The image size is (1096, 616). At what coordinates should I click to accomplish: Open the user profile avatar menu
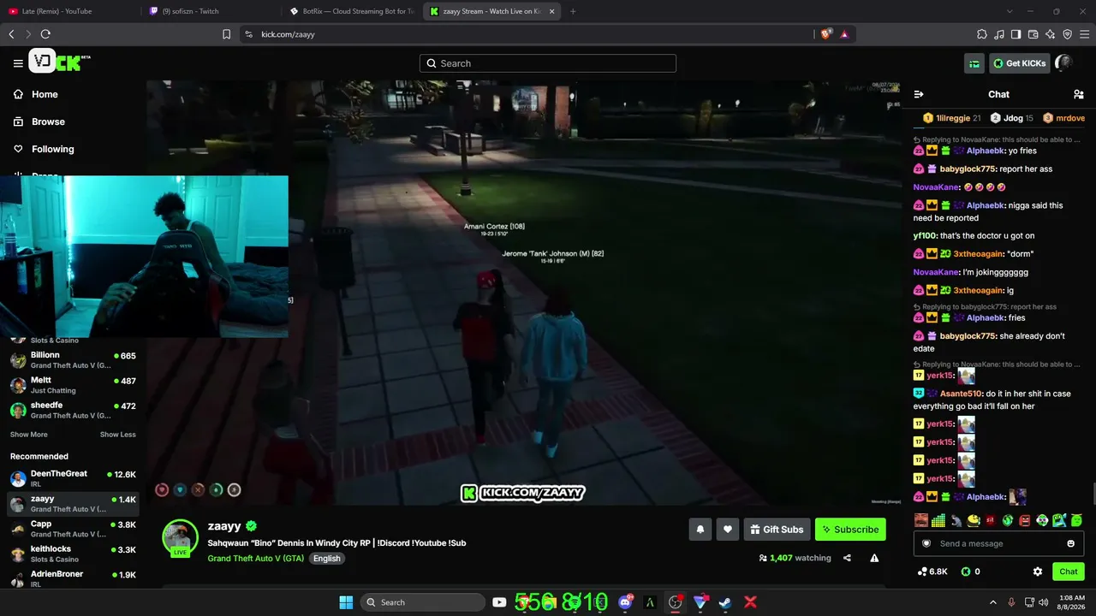click(x=1064, y=62)
